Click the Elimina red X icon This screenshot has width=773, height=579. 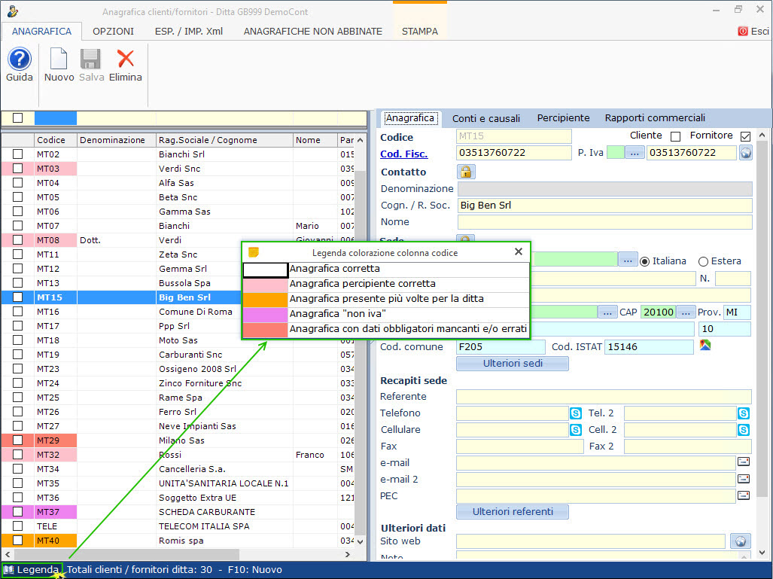coord(126,59)
